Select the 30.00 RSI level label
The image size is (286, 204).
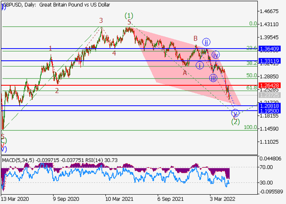click(267, 183)
